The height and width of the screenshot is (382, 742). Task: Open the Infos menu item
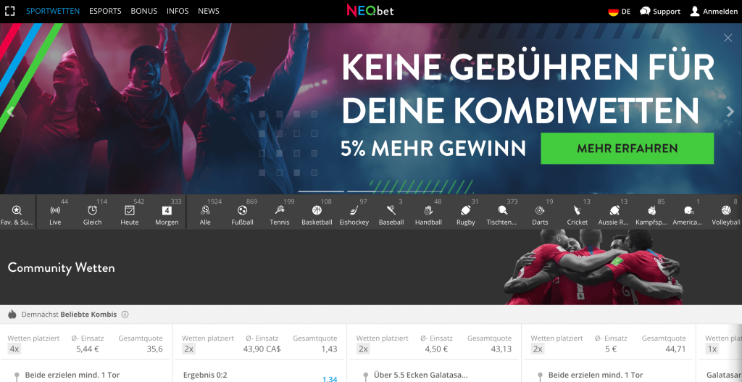tap(178, 11)
